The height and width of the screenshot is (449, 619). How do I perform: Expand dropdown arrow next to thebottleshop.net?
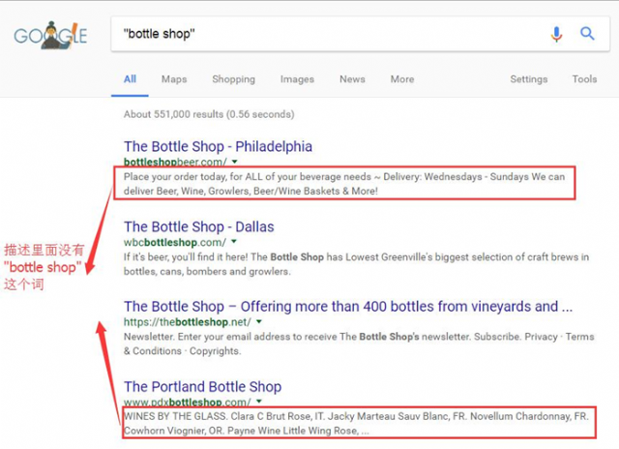click(259, 321)
